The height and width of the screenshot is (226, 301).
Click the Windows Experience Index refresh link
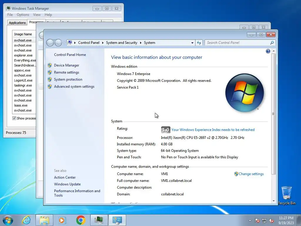(213, 130)
